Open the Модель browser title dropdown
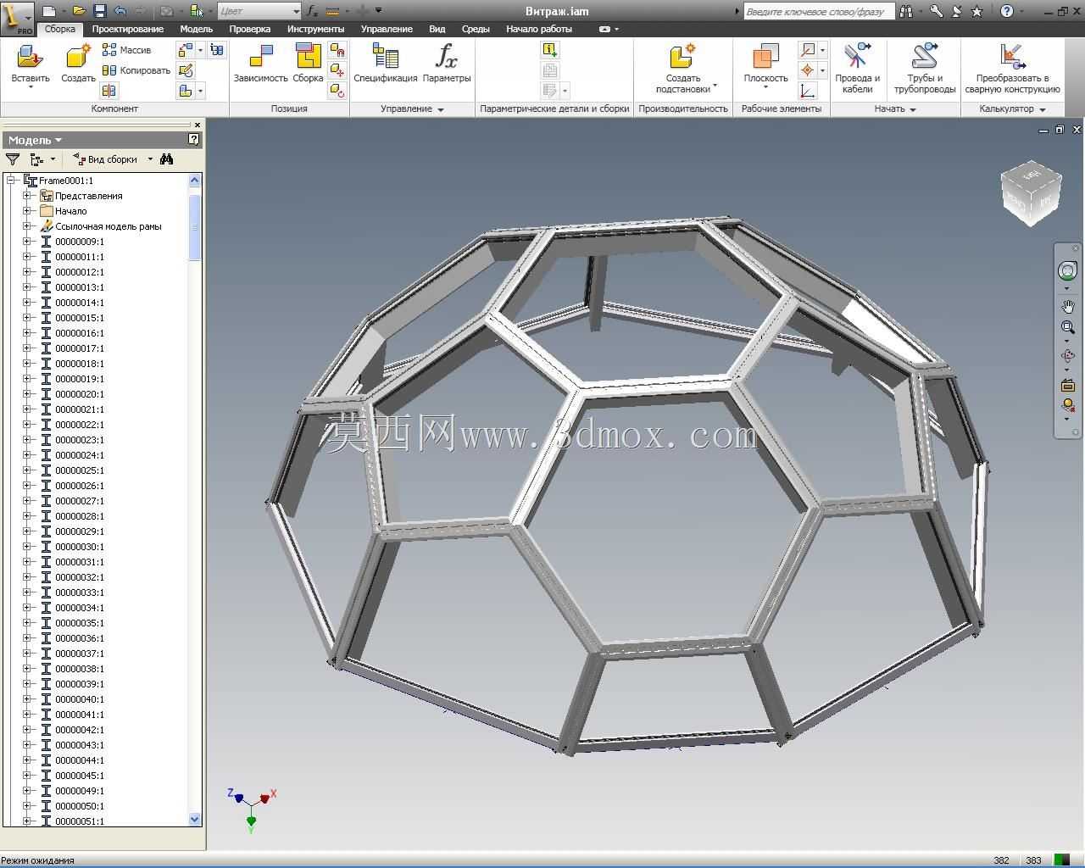Viewport: 1085px width, 868px height. coord(35,140)
